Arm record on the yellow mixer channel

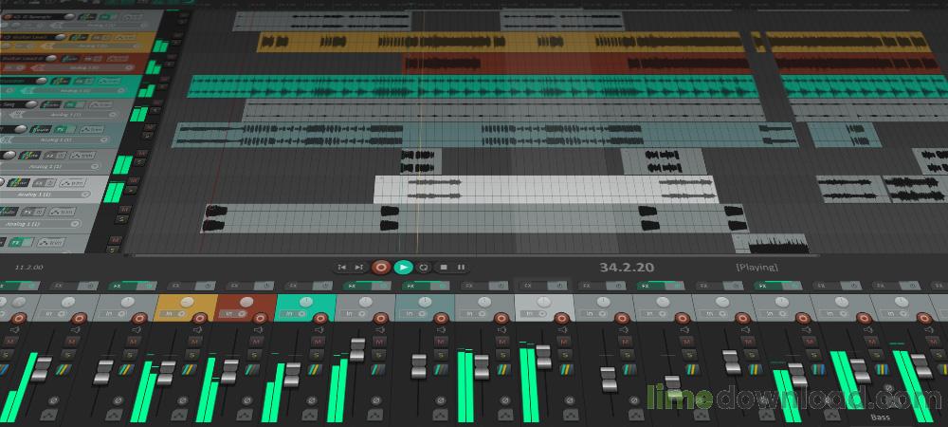(x=198, y=318)
